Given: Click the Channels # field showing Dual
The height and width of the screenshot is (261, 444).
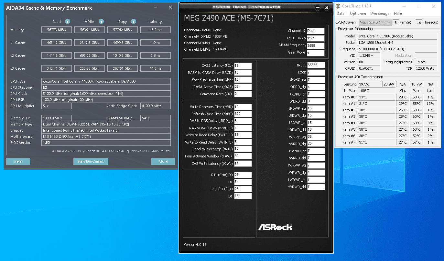Looking at the screenshot, I should click(316, 31).
